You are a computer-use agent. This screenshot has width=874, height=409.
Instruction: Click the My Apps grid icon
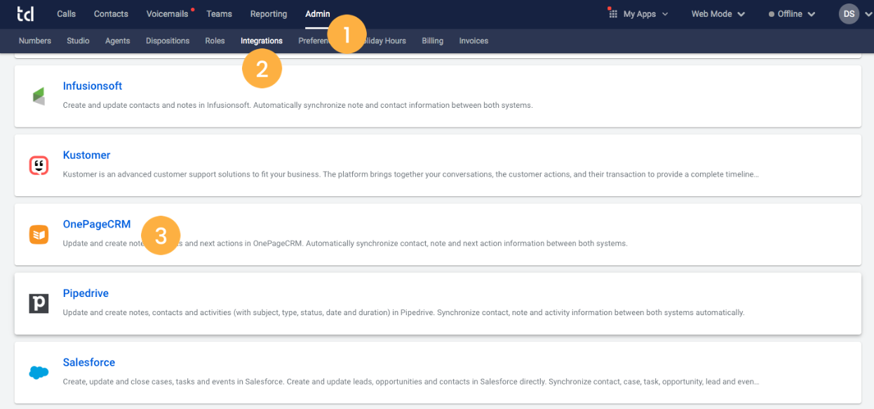pos(612,14)
